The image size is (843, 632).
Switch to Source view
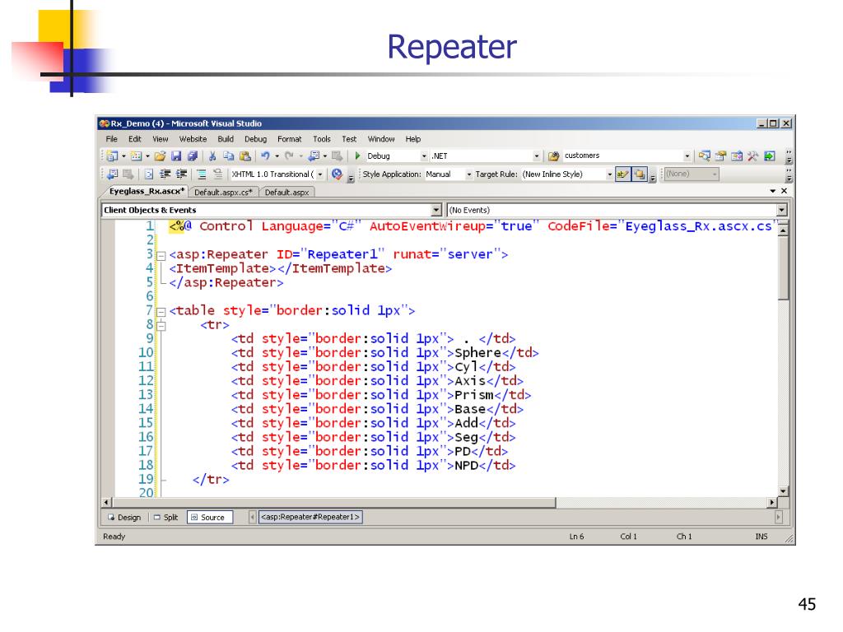[x=210, y=518]
